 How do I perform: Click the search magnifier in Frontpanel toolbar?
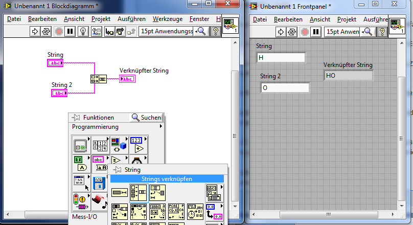pyautogui.click(x=368, y=32)
